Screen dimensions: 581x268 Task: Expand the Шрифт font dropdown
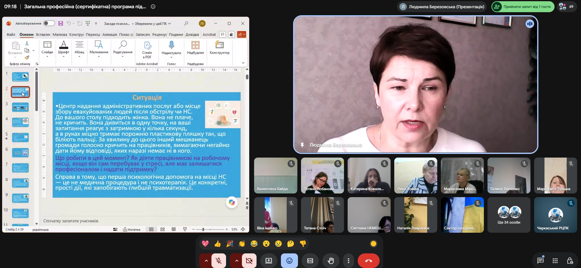63,49
